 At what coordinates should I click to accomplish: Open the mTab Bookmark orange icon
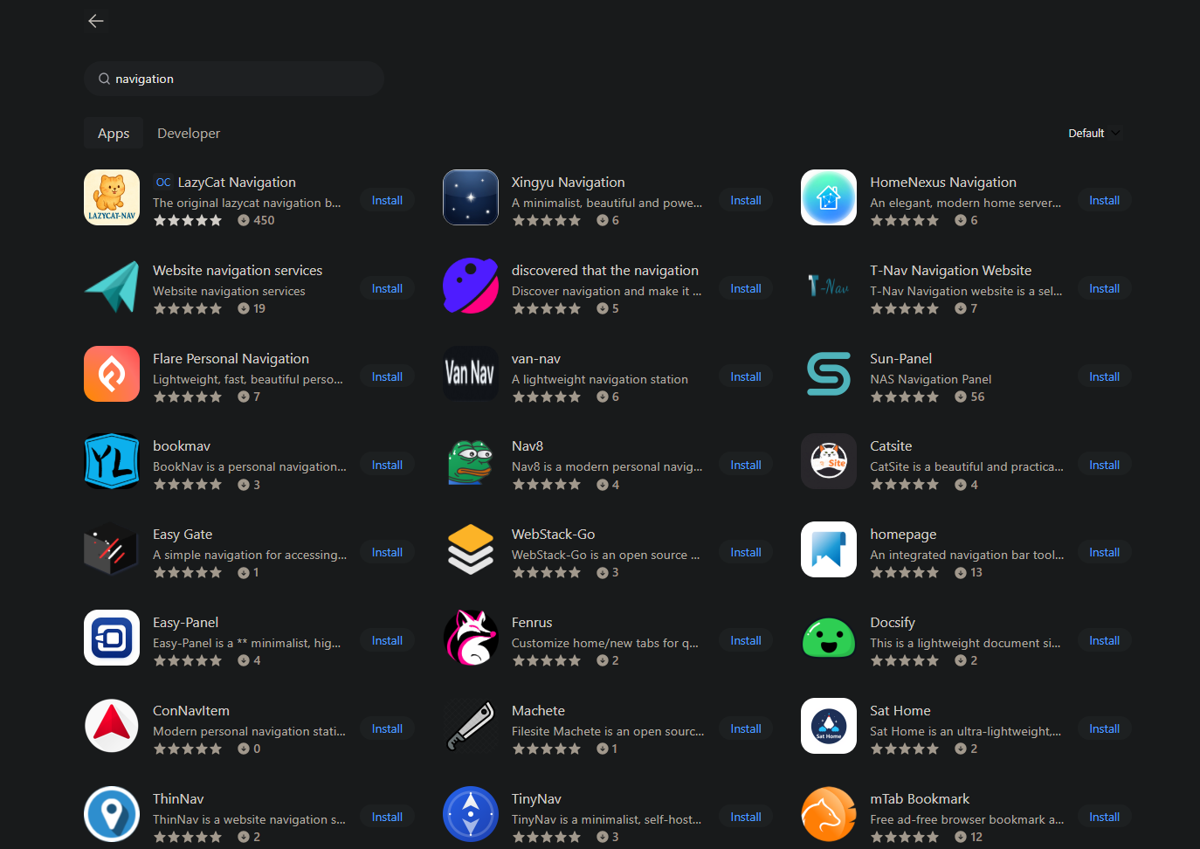829,814
